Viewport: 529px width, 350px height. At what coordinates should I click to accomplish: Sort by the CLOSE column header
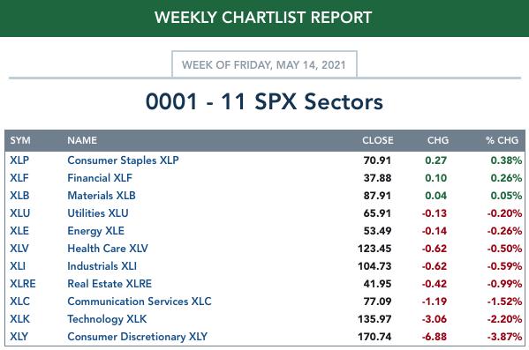point(378,140)
